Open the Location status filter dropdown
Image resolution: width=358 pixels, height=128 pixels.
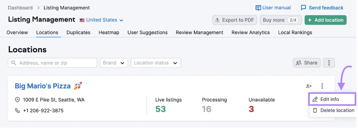tap(156, 63)
